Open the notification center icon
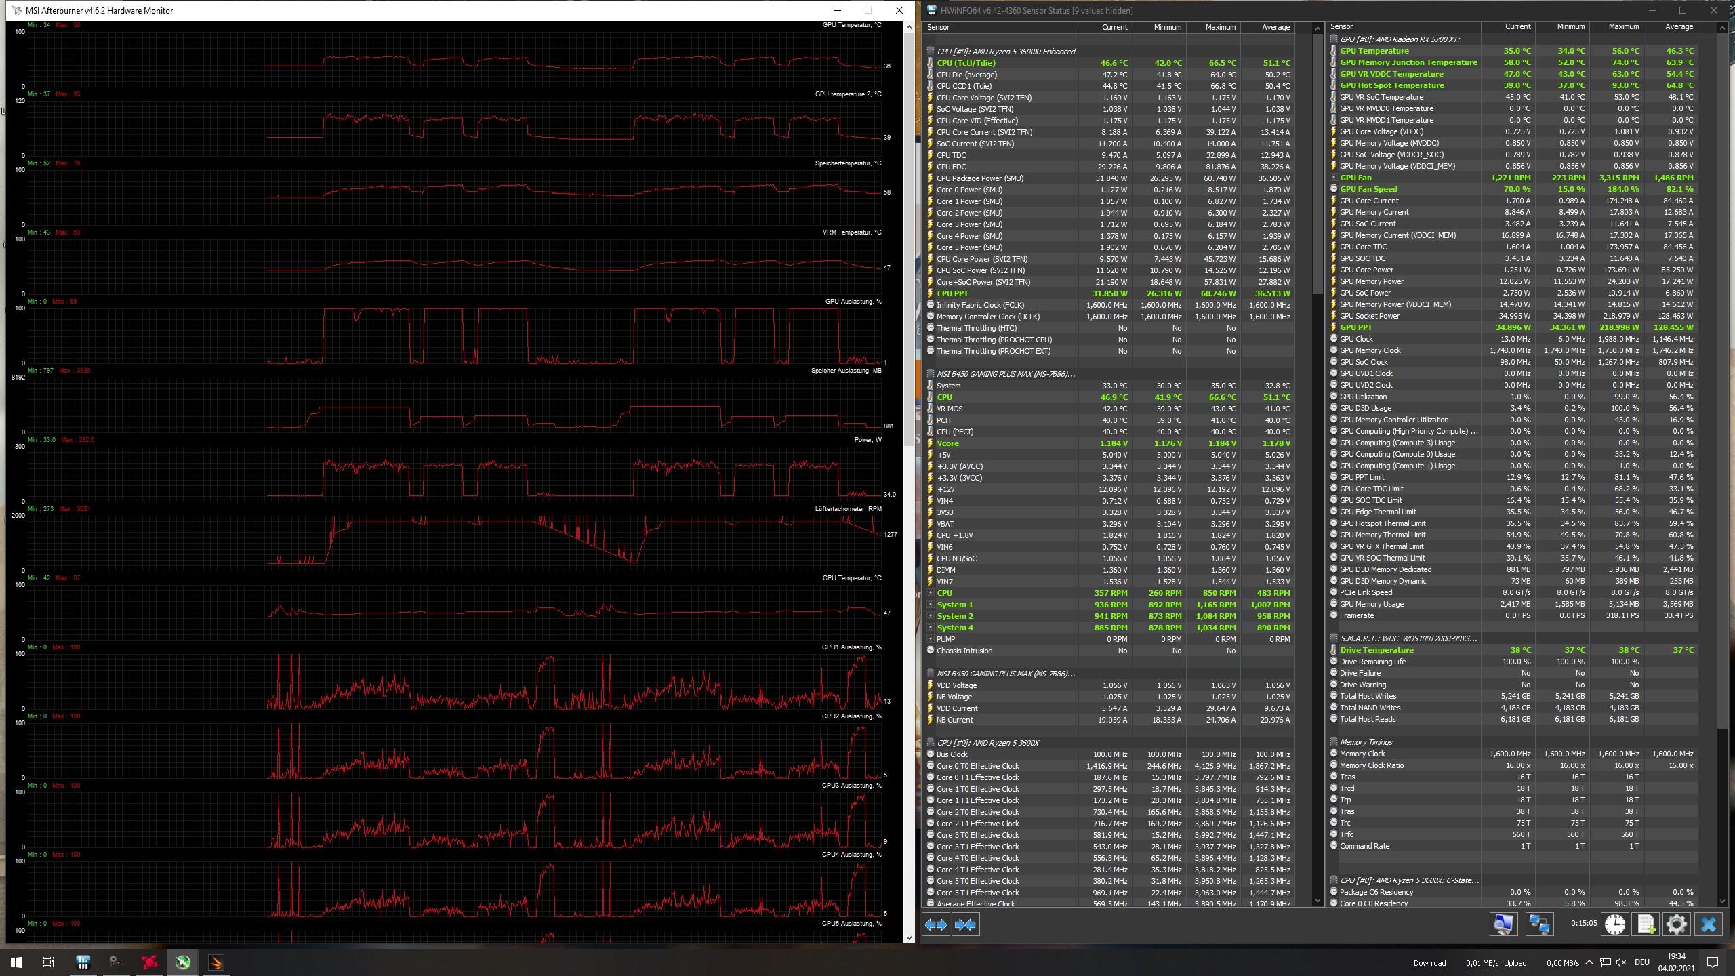 point(1712,962)
